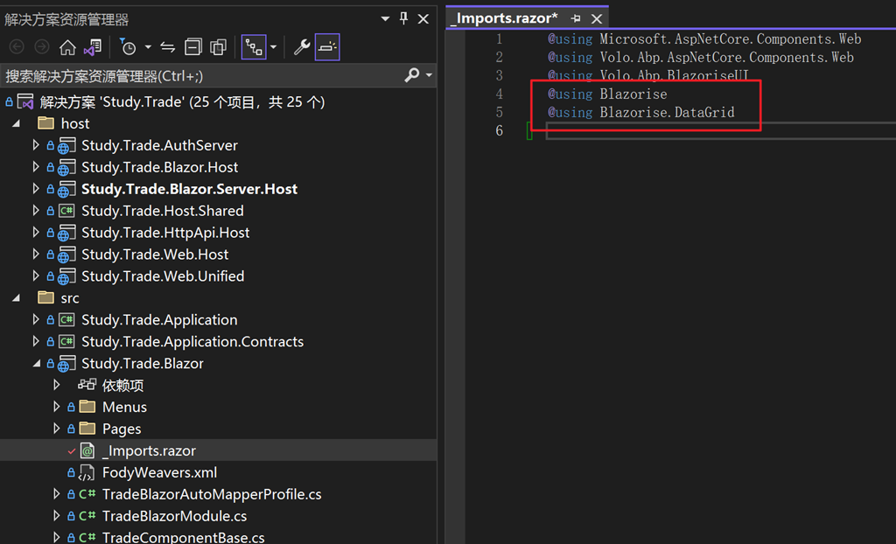896x544 pixels.
Task: Expand the Study.Trade.AuthServer project
Action: tap(36, 145)
